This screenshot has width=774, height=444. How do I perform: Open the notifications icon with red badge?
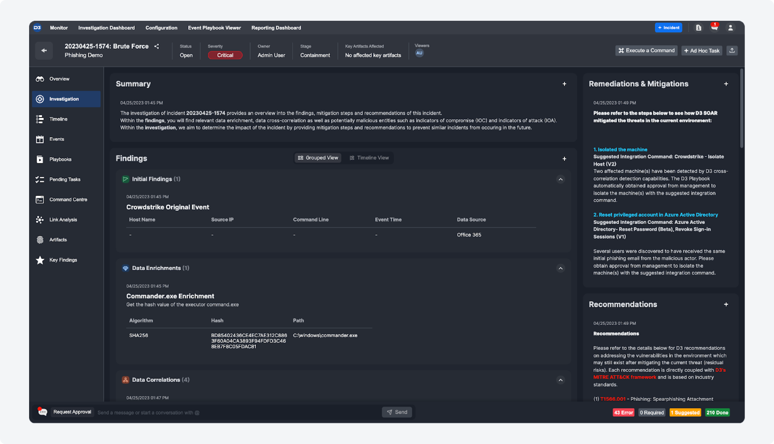coord(714,28)
